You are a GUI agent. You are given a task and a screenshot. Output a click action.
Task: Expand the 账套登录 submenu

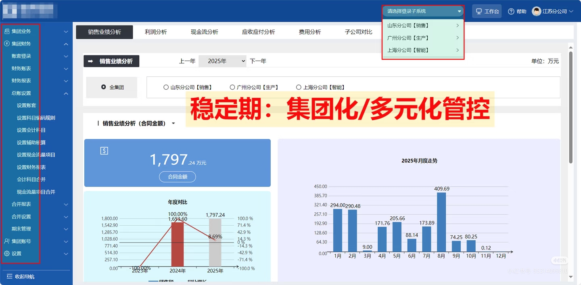[x=66, y=56]
